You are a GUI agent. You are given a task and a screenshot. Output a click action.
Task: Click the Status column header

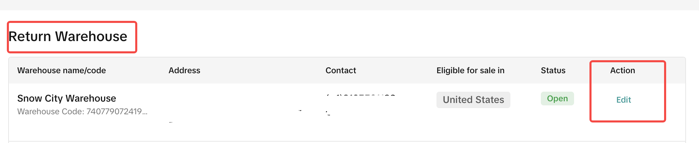(x=553, y=70)
